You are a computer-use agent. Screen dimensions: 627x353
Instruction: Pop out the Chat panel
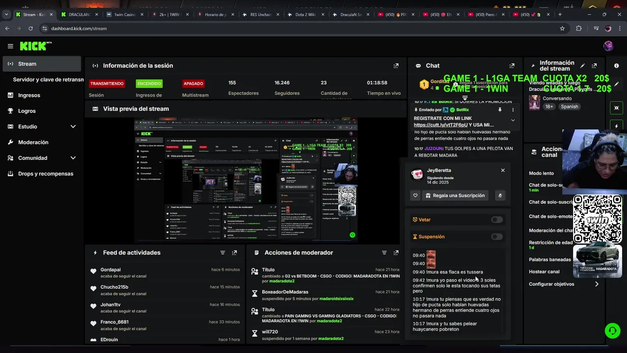pos(512,66)
